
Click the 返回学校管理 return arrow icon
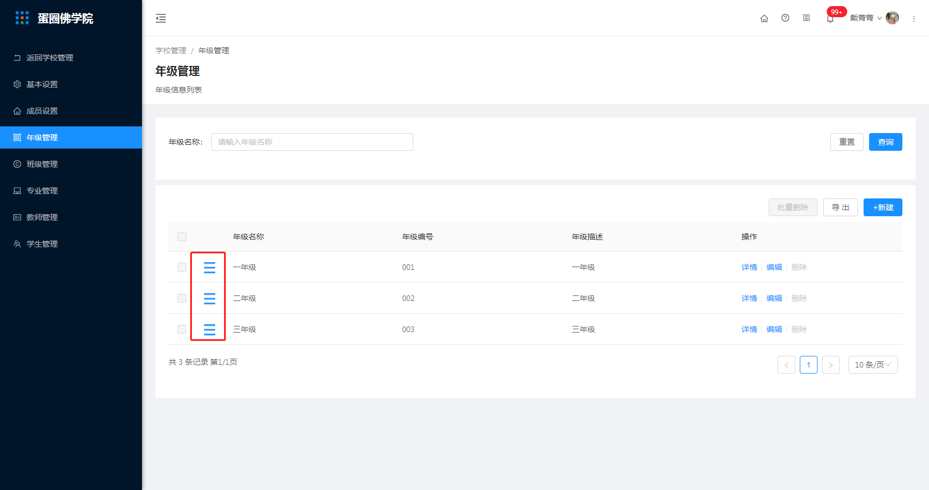pyautogui.click(x=17, y=58)
